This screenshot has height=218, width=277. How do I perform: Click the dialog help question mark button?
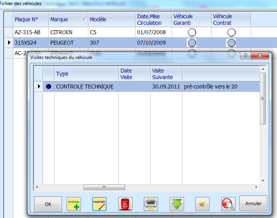[245, 56]
